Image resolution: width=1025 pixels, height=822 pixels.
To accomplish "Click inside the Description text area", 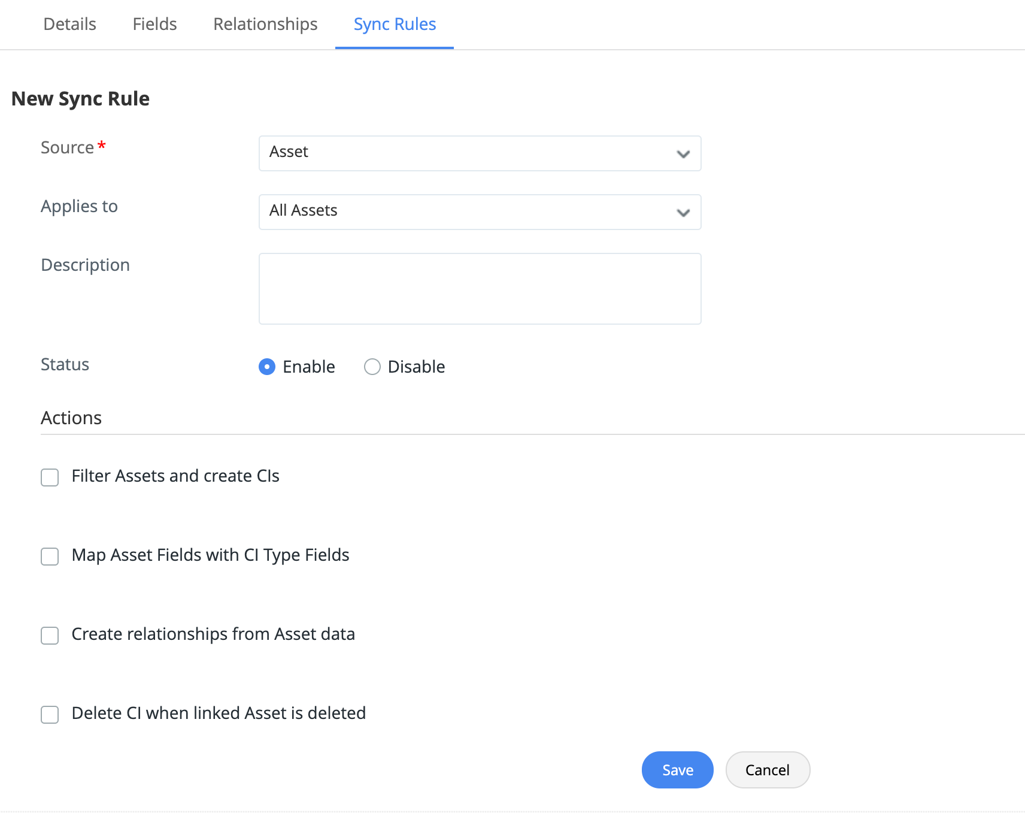I will [480, 289].
